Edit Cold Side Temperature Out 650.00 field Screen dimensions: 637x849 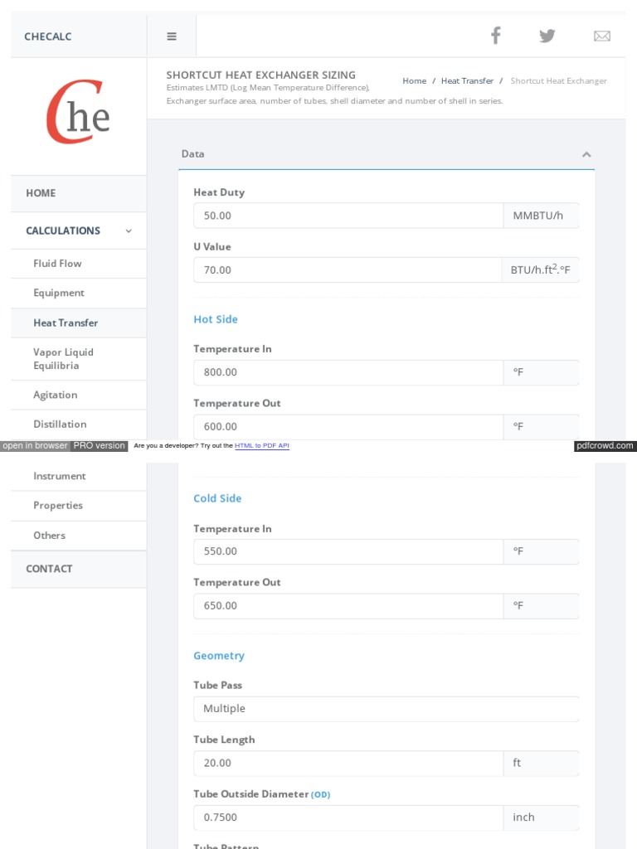pyautogui.click(x=348, y=606)
